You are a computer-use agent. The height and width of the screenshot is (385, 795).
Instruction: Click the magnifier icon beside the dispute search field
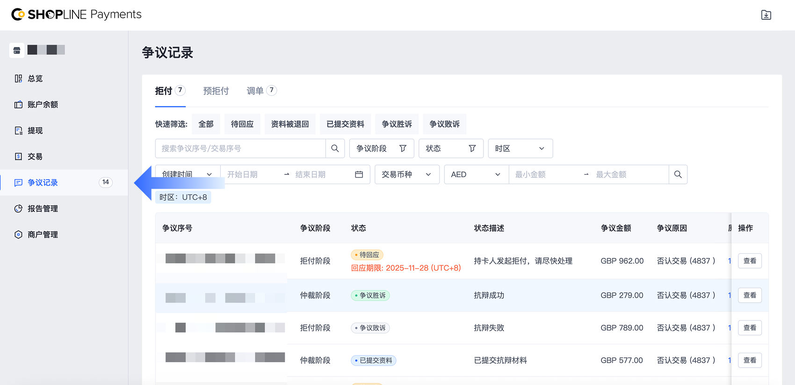point(335,149)
